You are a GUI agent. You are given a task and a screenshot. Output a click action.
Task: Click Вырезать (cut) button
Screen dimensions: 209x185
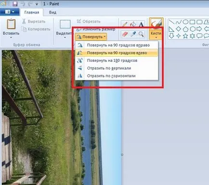[34, 21]
